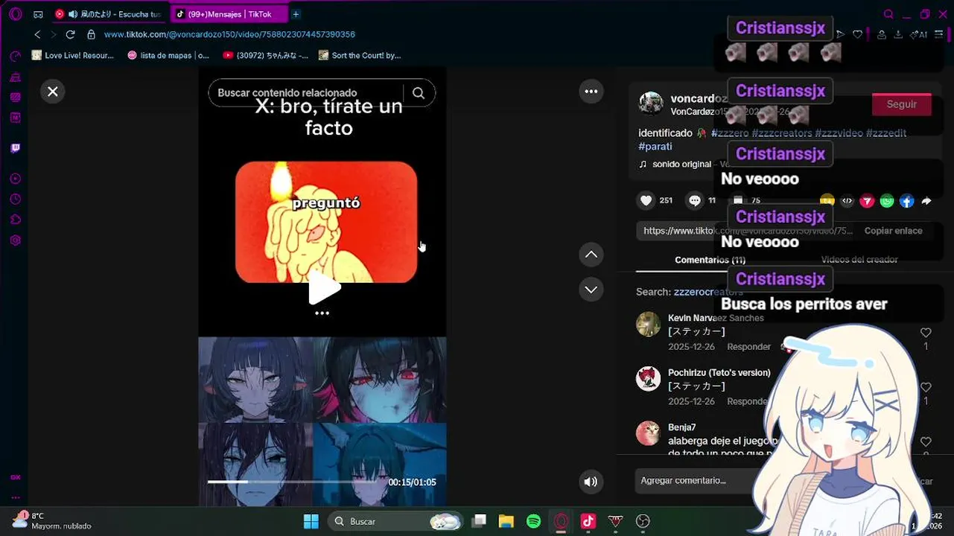This screenshot has height=536, width=954.
Task: Click Copiar enlace button
Action: 893,231
